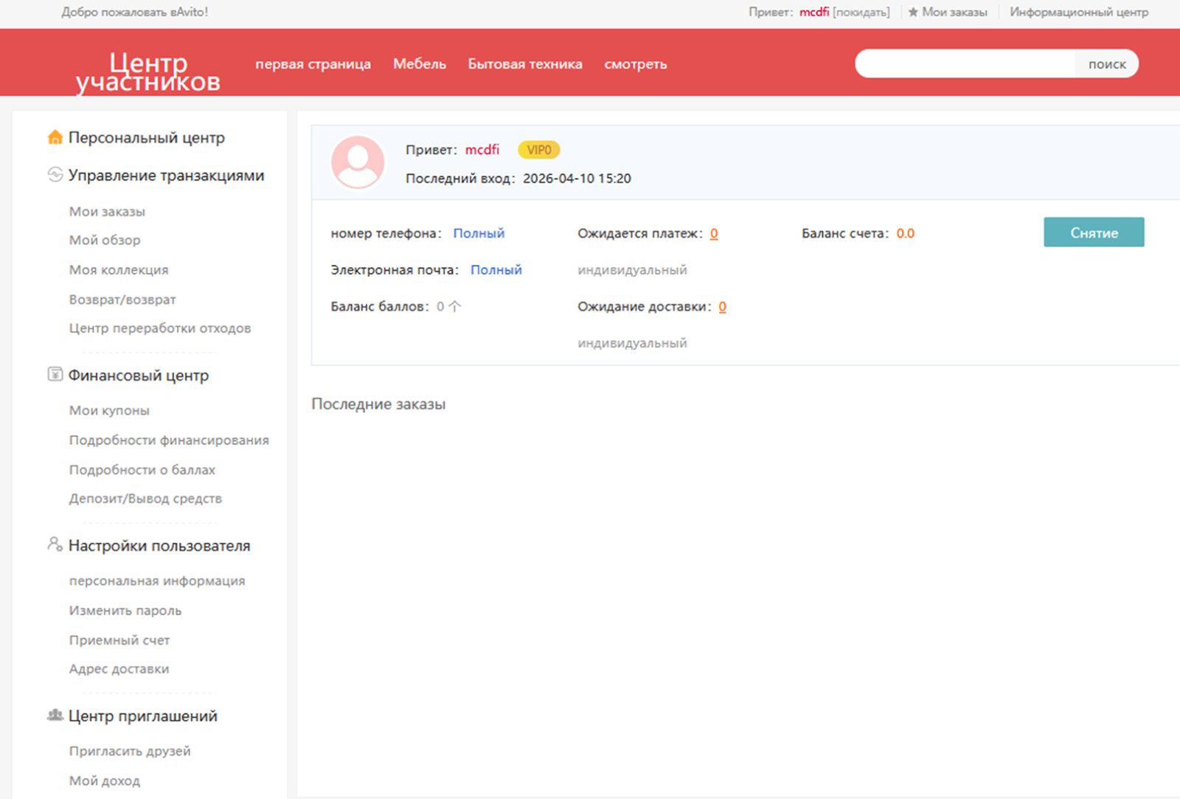Screen dimensions: 1180x799
Task: Open Пригласить друзей in sidebar
Action: pyautogui.click(x=130, y=751)
